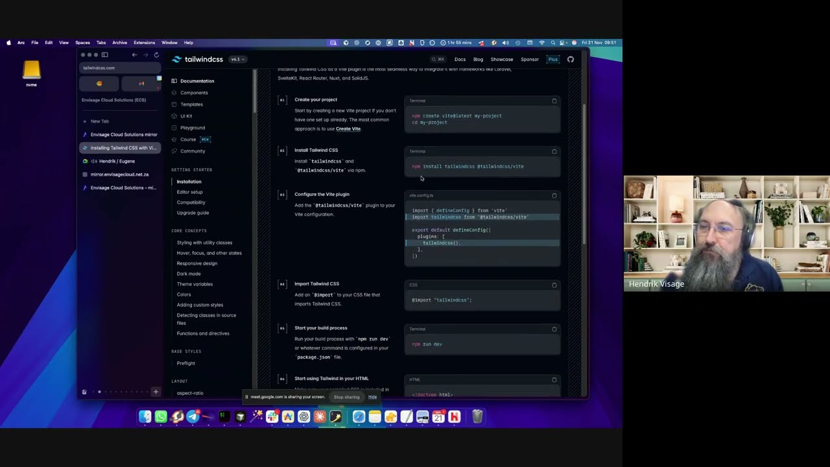Open the nvme drive on the desktop

pos(31,73)
